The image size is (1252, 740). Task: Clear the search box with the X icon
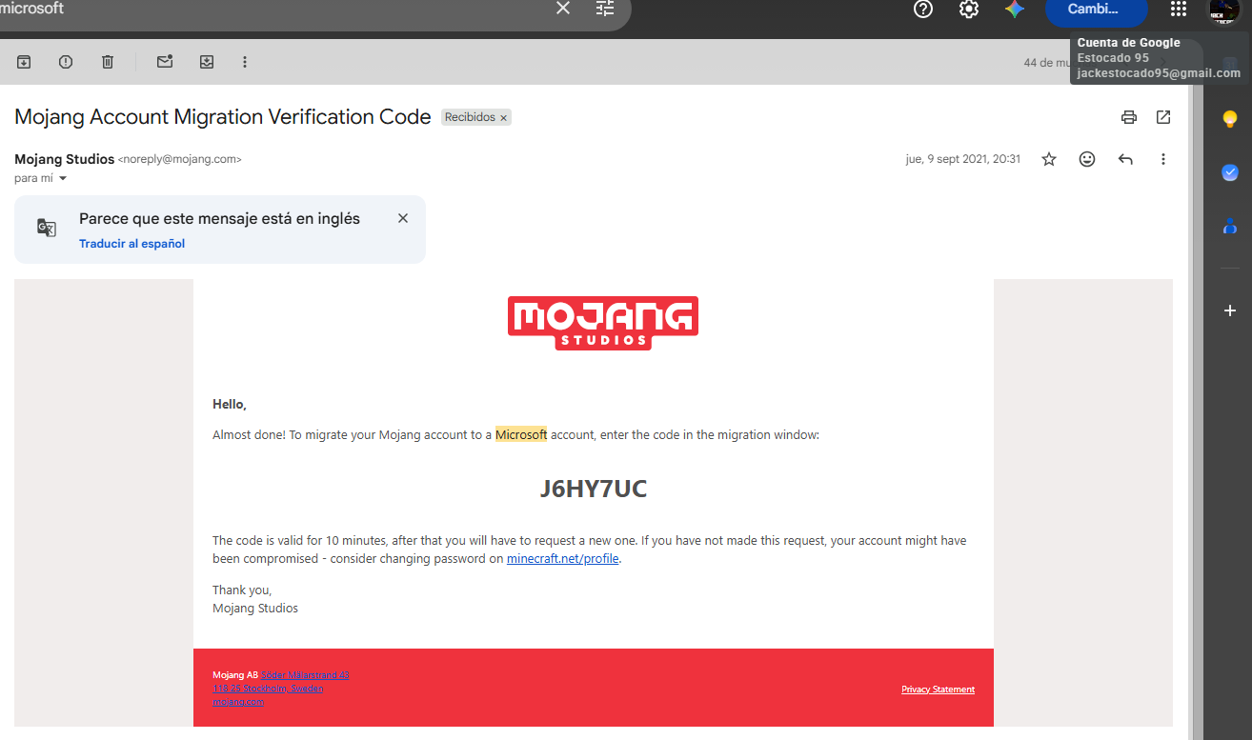[x=563, y=9]
